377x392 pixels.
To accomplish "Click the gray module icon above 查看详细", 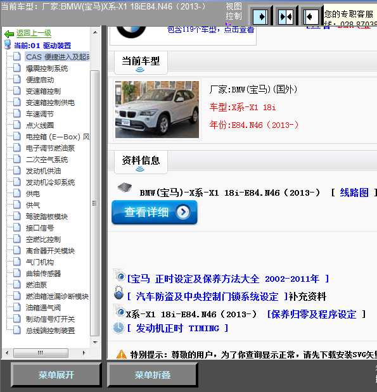I will point(125,187).
